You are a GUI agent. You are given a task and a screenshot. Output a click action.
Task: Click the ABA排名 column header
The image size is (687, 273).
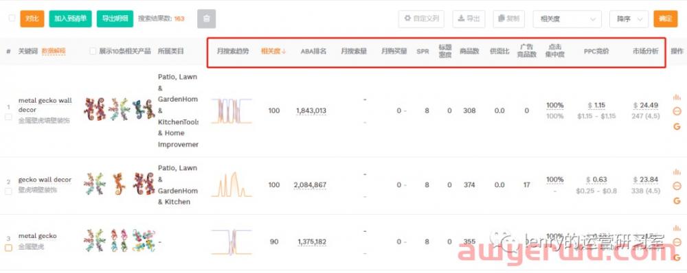coord(313,51)
